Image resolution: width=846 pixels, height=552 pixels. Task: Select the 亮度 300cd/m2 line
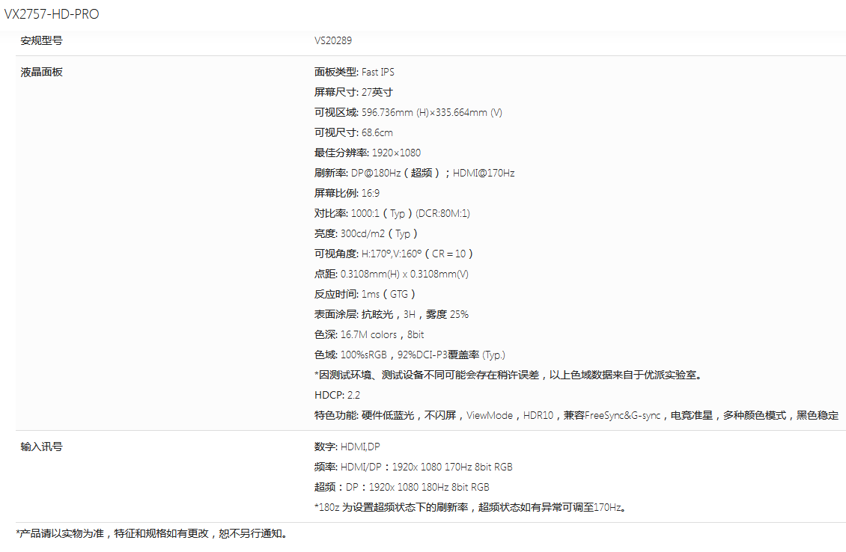(366, 233)
